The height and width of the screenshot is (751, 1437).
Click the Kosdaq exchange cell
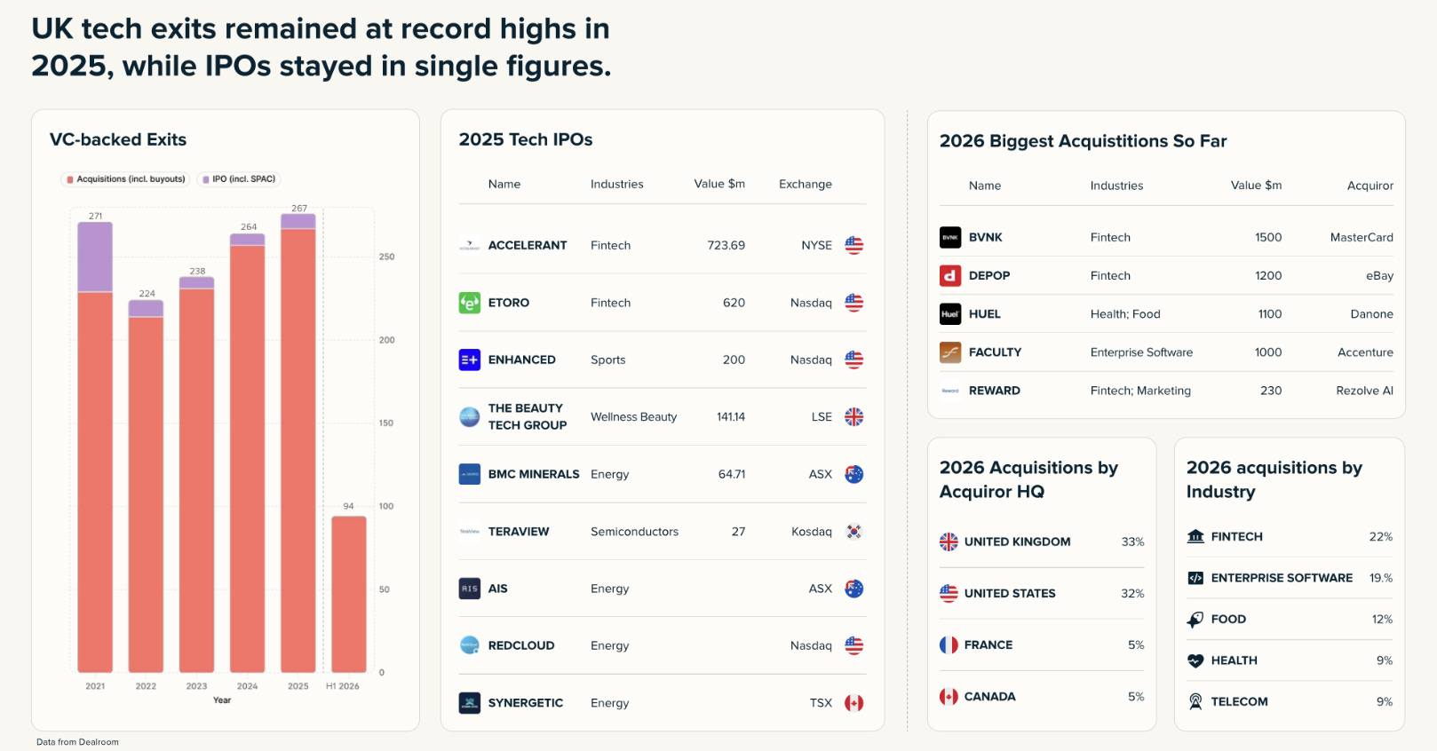tap(812, 532)
